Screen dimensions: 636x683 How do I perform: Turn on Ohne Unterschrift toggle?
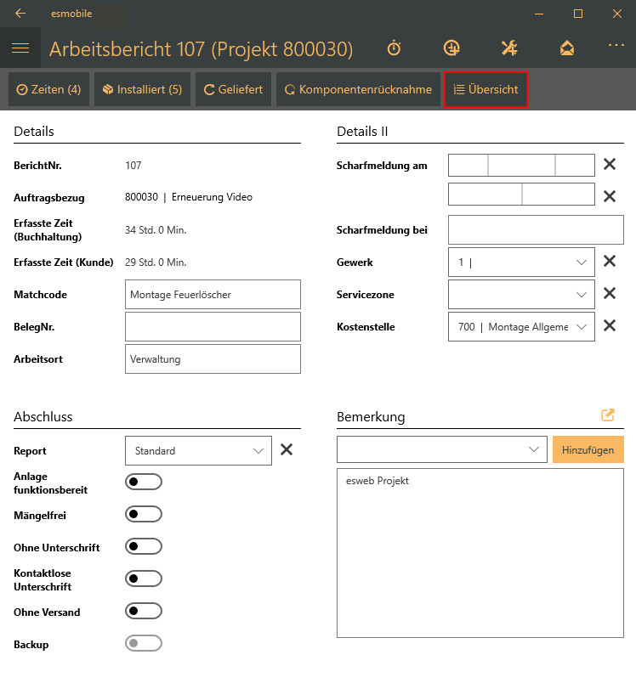pyautogui.click(x=143, y=546)
